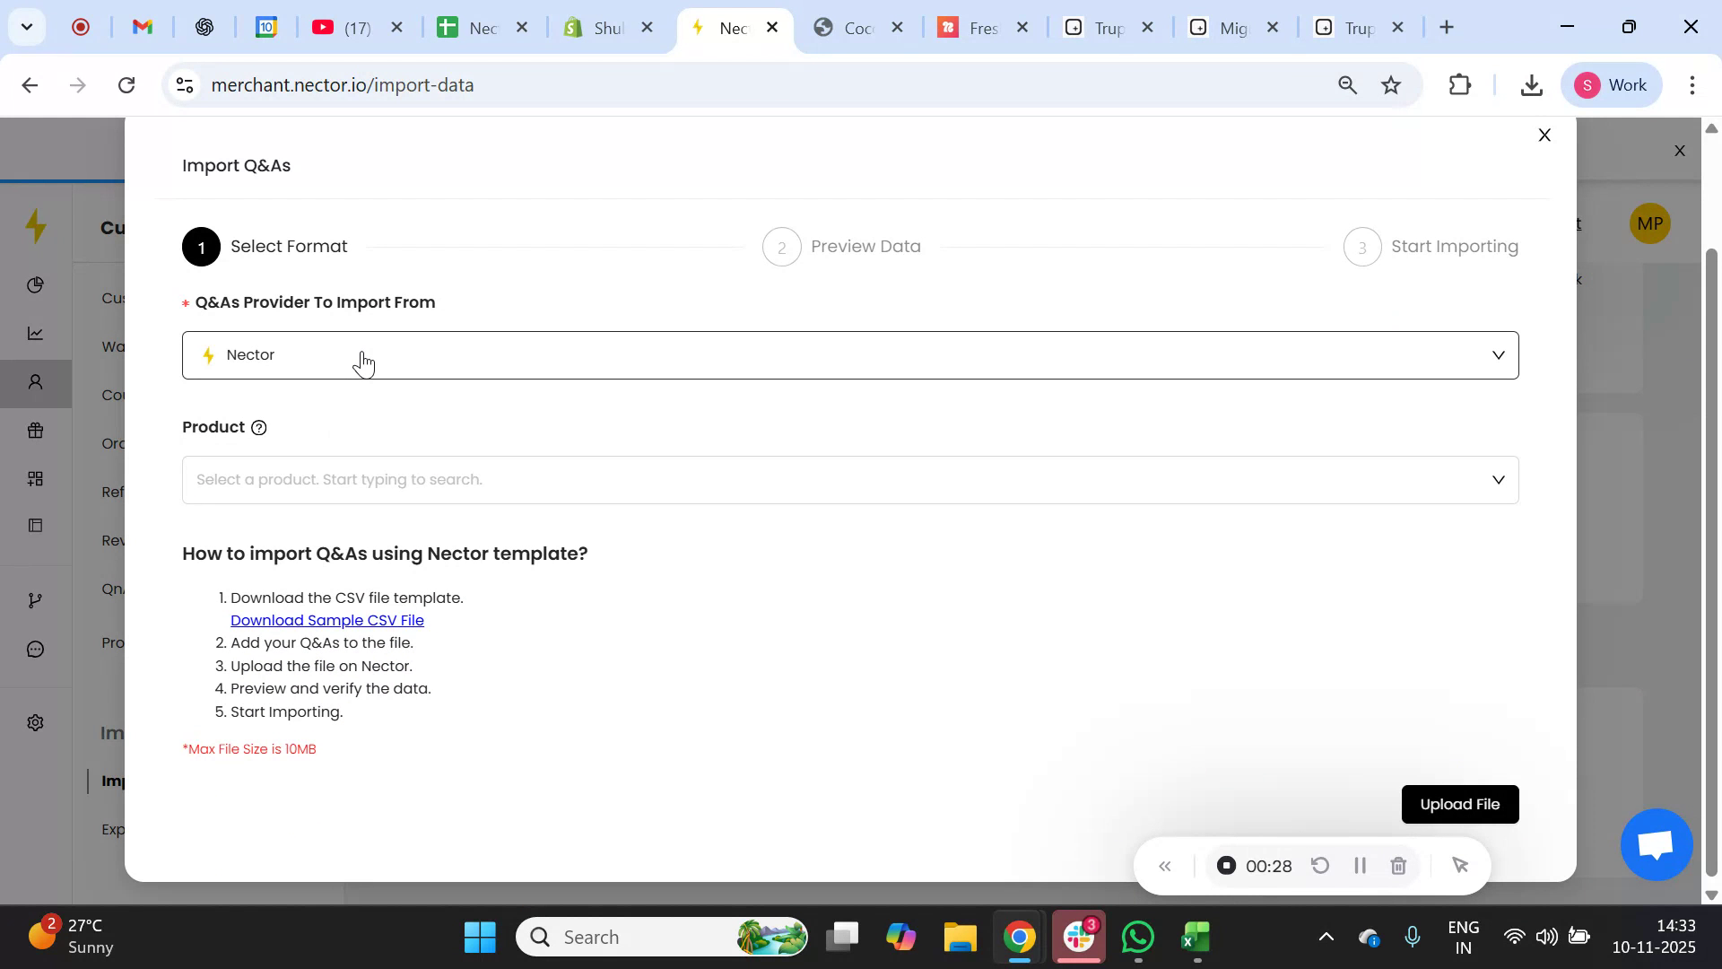This screenshot has height=969, width=1722.
Task: Open the chat messages icon in sidebar
Action: tap(36, 648)
